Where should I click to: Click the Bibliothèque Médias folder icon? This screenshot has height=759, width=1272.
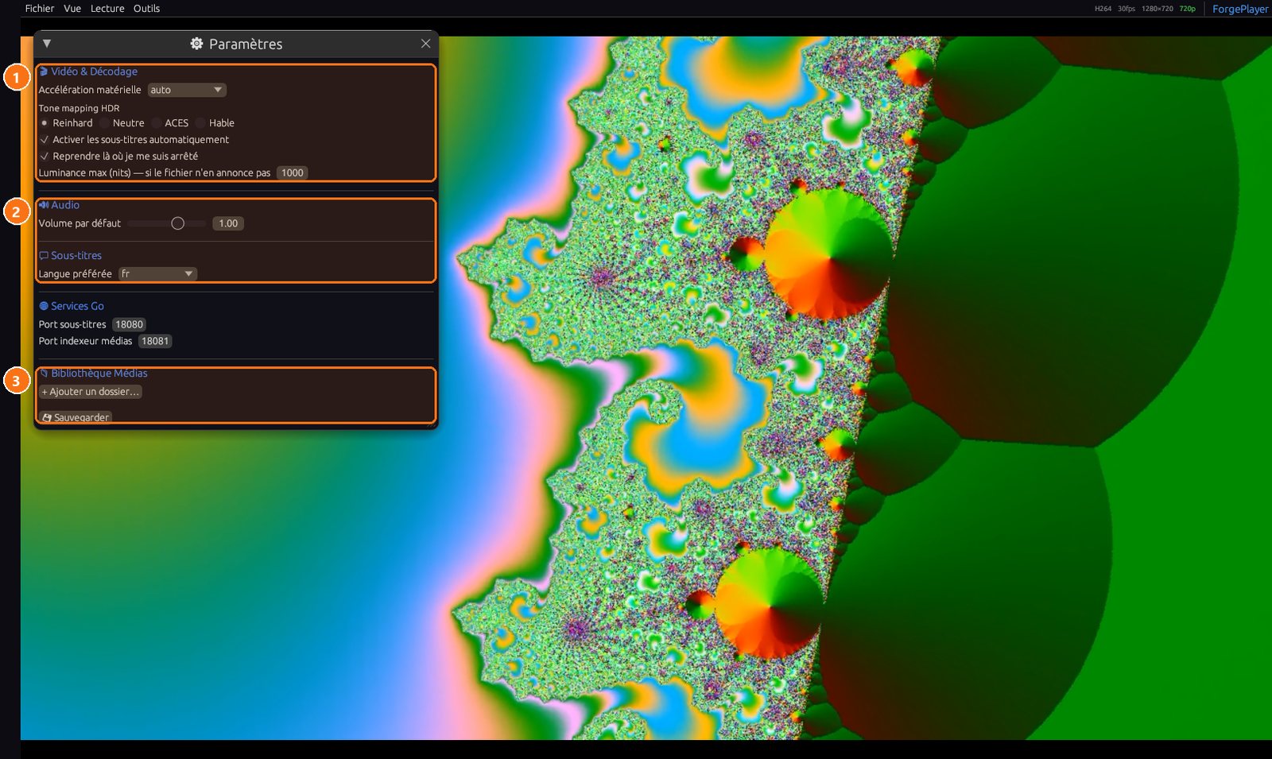(x=44, y=374)
